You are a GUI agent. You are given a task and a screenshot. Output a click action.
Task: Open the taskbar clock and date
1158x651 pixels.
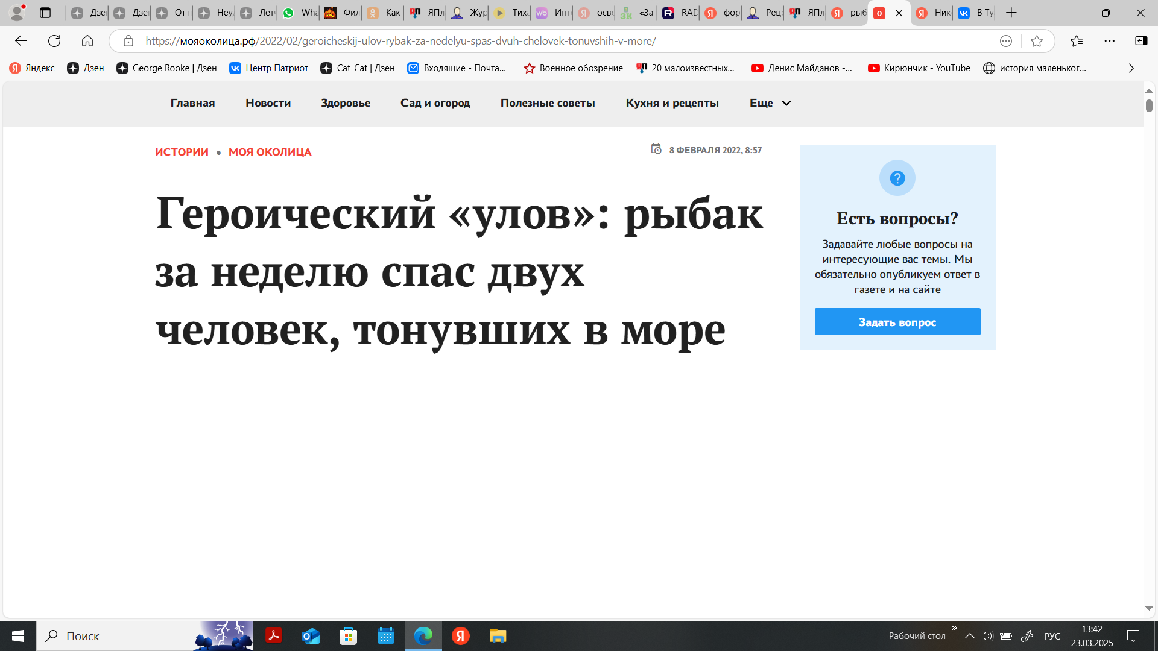tap(1092, 636)
